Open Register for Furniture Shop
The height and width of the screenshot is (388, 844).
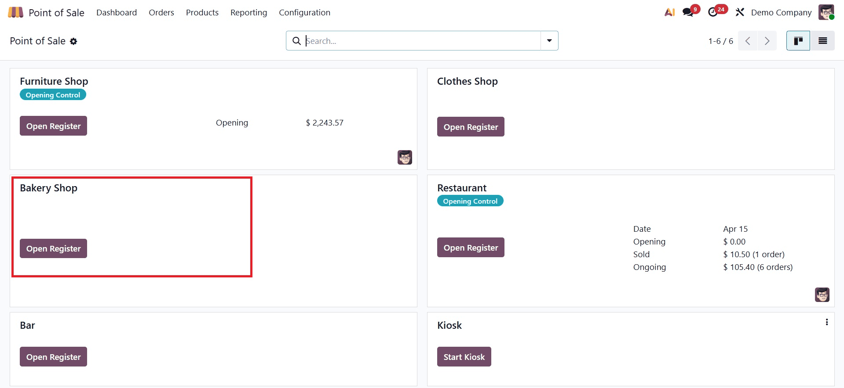tap(53, 126)
